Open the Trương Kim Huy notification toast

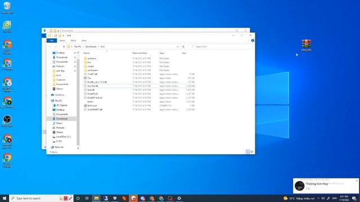[x=326, y=186]
